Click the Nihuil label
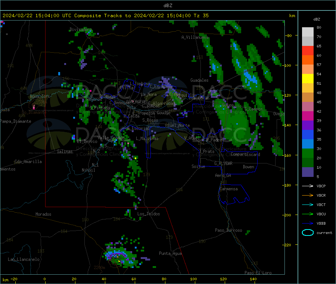336x284 pixels. click(88, 170)
